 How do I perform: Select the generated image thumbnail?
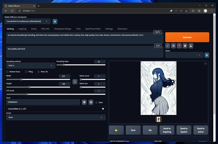point(159,119)
